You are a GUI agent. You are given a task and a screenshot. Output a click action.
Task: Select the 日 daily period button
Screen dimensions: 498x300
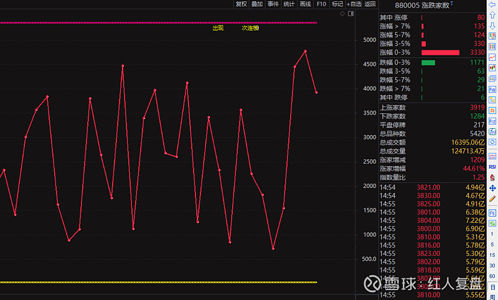pyautogui.click(x=492, y=286)
